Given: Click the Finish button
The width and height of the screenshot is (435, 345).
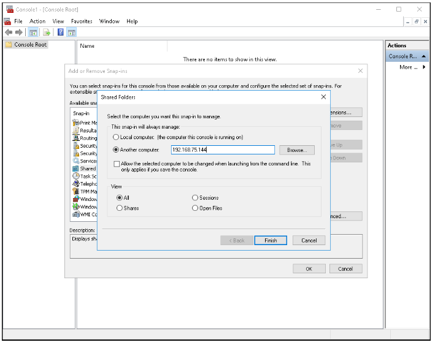Looking at the screenshot, I should (x=271, y=241).
